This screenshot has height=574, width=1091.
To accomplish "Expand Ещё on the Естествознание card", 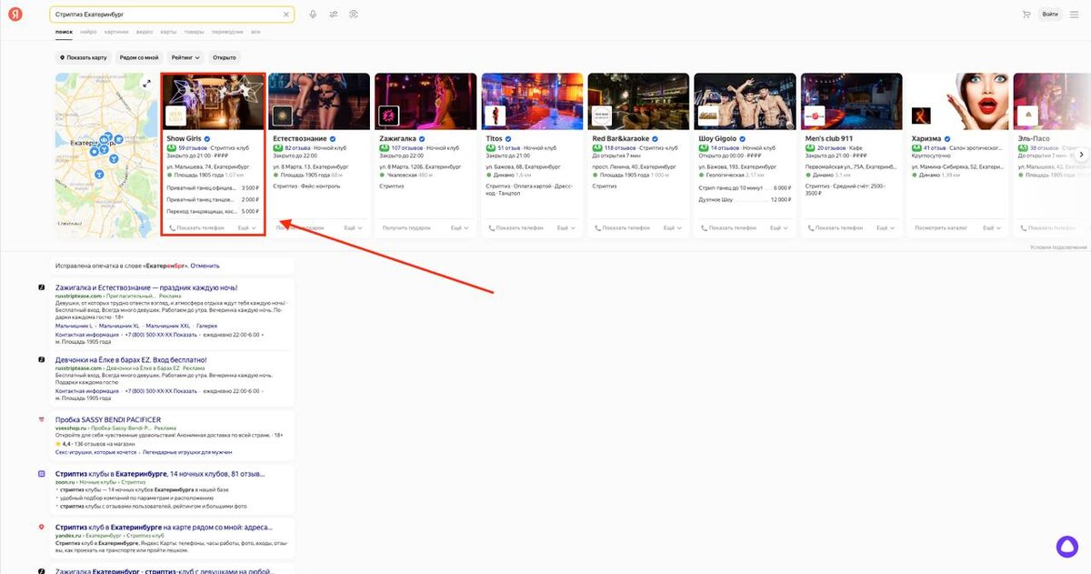I will click(354, 227).
